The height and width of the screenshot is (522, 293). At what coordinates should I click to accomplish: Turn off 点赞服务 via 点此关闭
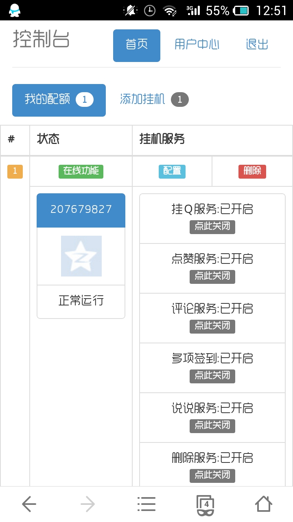pyautogui.click(x=212, y=276)
